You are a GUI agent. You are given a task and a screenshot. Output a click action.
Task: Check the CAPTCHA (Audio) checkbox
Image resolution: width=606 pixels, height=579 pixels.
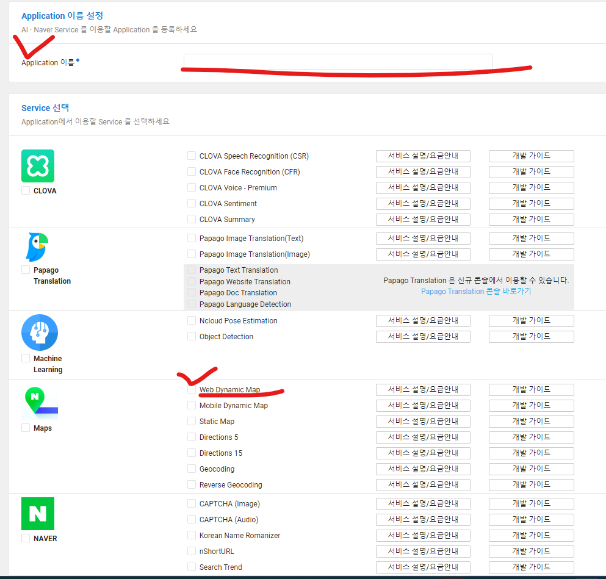click(x=191, y=519)
